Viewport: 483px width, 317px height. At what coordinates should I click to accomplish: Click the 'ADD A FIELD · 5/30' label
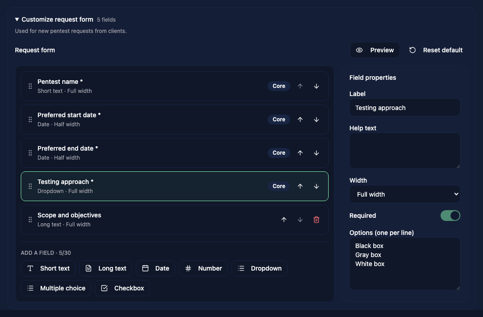46,253
